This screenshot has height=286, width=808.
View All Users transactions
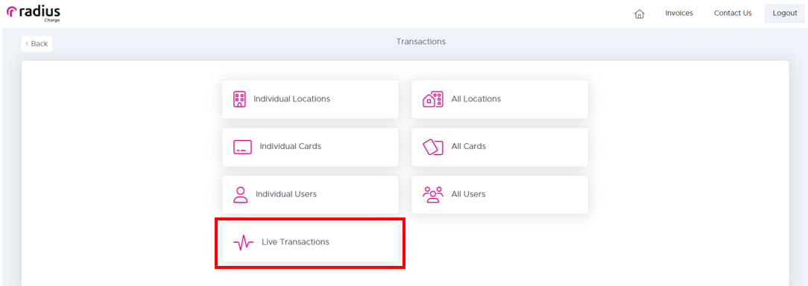click(500, 195)
